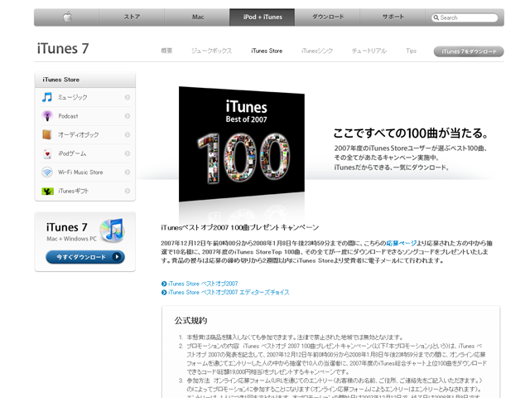Click the iTunes CD icon in sidebar promo
Screen dimensions: 530x398
click(x=113, y=231)
